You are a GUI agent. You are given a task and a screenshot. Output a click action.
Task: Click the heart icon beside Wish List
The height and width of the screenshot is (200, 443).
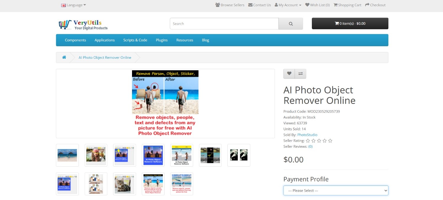(x=307, y=5)
